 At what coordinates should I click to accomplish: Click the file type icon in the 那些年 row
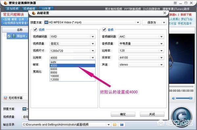click(x=13, y=36)
